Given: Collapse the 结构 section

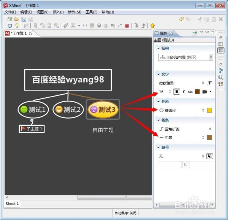Looking at the screenshot, I should click(158, 48).
